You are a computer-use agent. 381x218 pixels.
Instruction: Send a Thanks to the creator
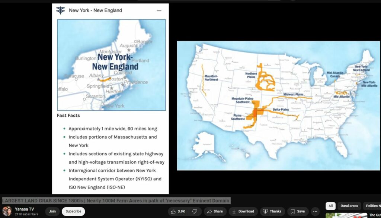pos(272,211)
